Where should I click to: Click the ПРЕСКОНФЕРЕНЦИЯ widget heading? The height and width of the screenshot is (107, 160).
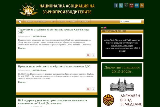click(x=114, y=31)
